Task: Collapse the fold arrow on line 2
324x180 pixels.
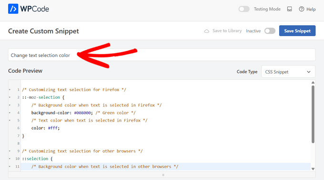Action: point(10,97)
